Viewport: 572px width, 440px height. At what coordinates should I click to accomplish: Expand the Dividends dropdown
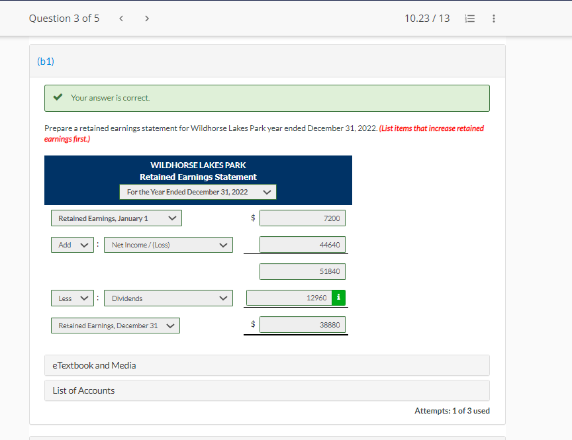pyautogui.click(x=168, y=298)
